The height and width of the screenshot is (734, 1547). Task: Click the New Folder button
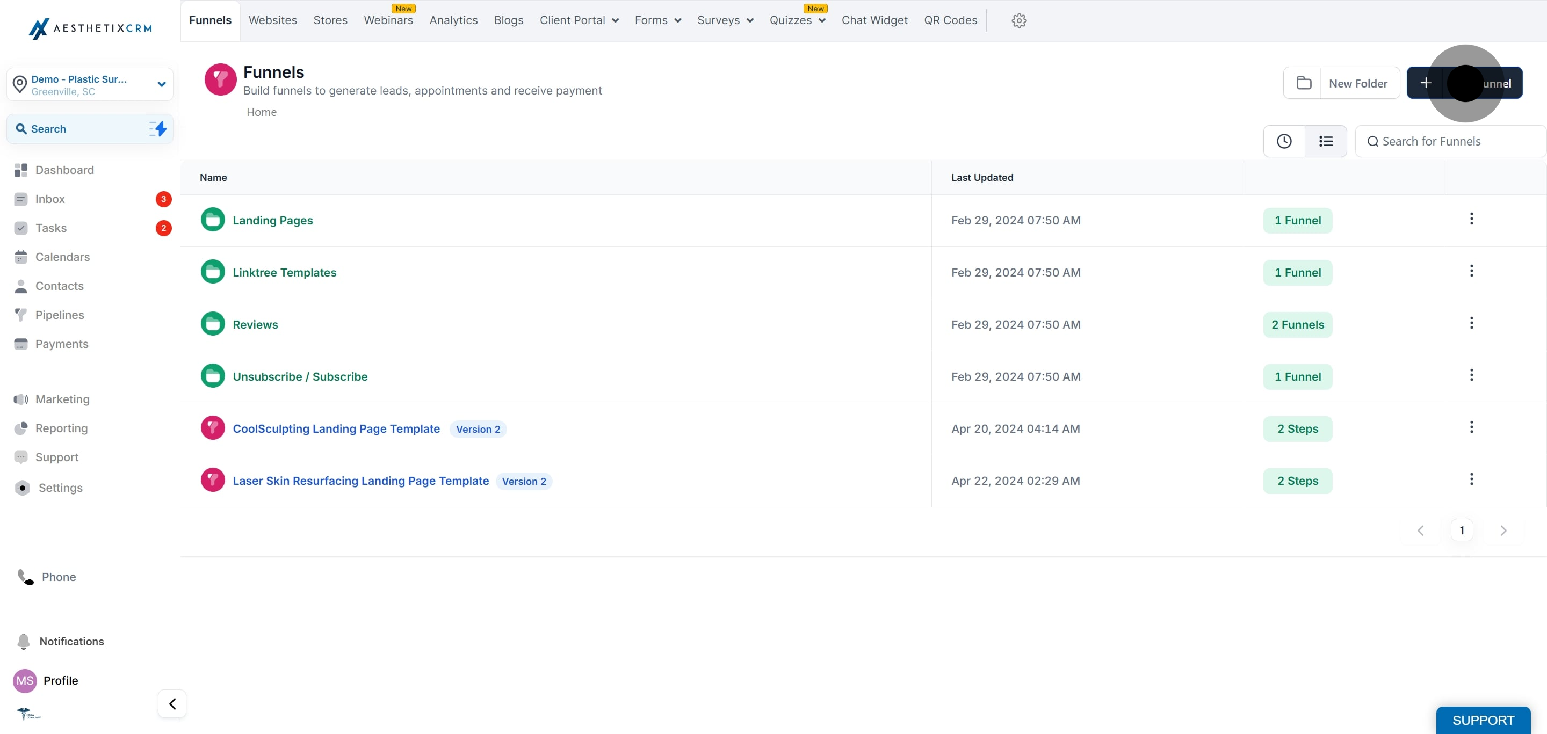click(1341, 83)
